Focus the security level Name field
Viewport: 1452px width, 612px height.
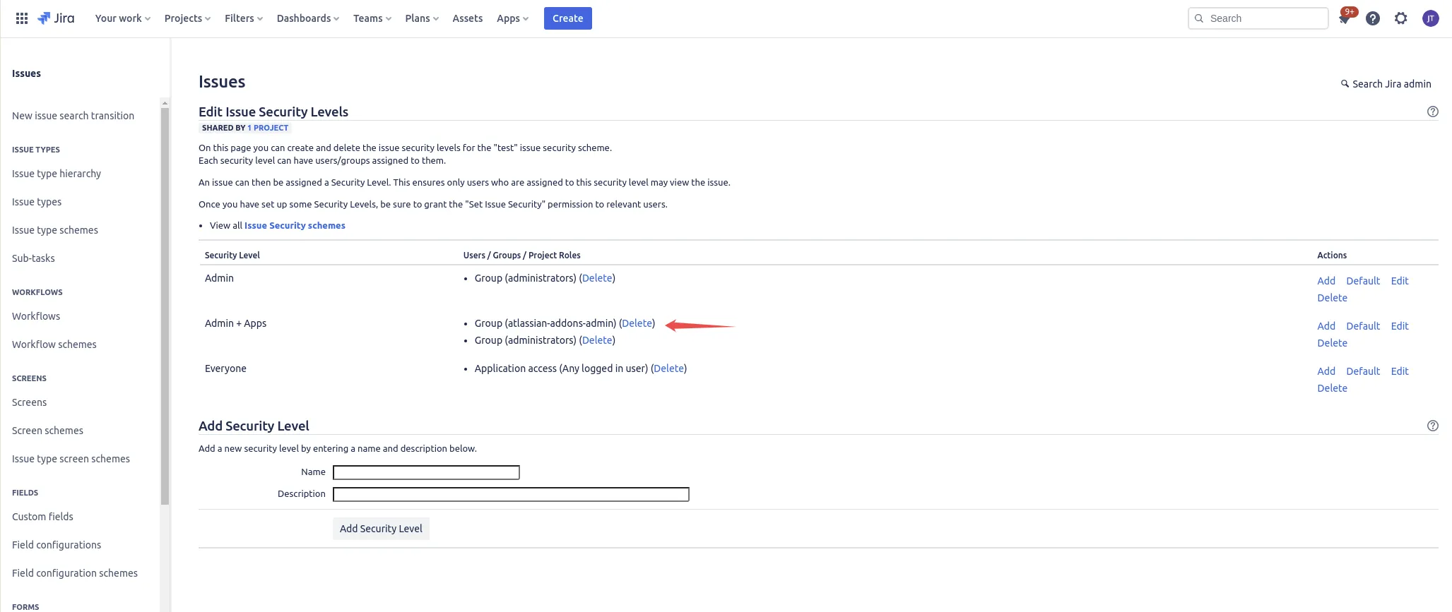click(x=426, y=472)
